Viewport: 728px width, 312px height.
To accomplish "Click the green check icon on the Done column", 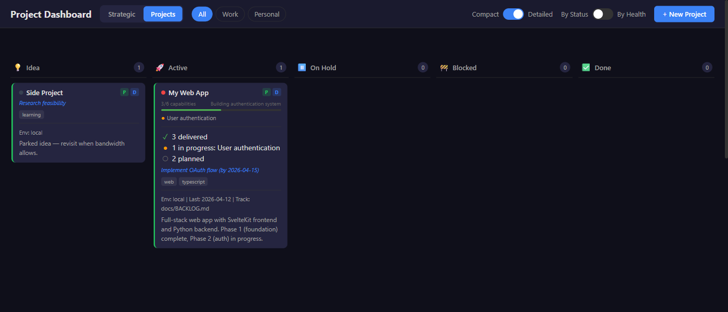I will coord(586,67).
